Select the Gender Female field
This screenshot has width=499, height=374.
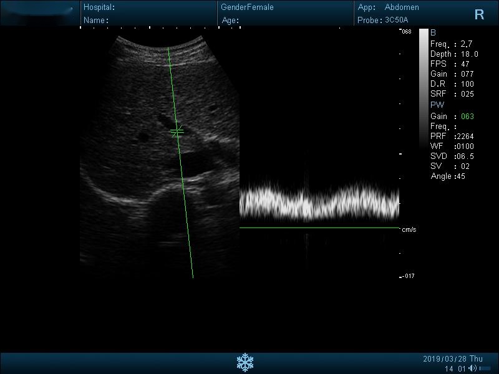coord(248,7)
